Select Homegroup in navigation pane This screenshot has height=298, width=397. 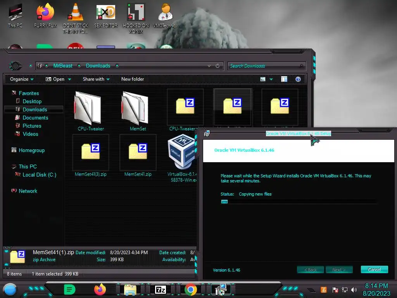pyautogui.click(x=31, y=150)
